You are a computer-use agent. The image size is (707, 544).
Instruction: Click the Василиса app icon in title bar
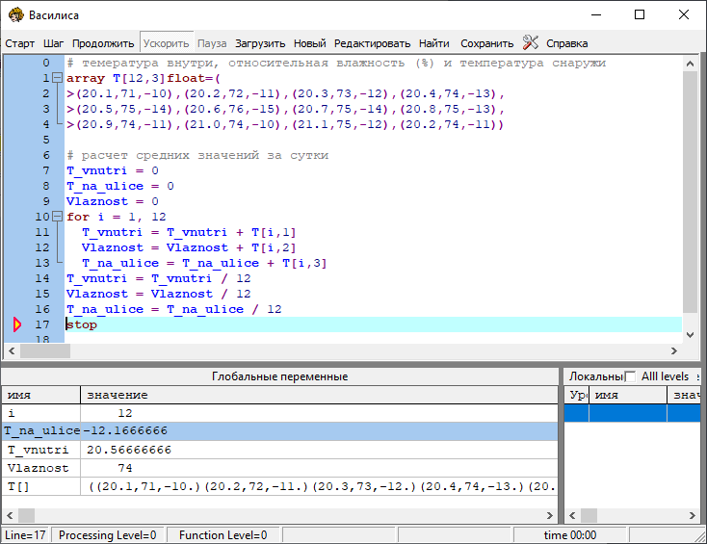15,15
